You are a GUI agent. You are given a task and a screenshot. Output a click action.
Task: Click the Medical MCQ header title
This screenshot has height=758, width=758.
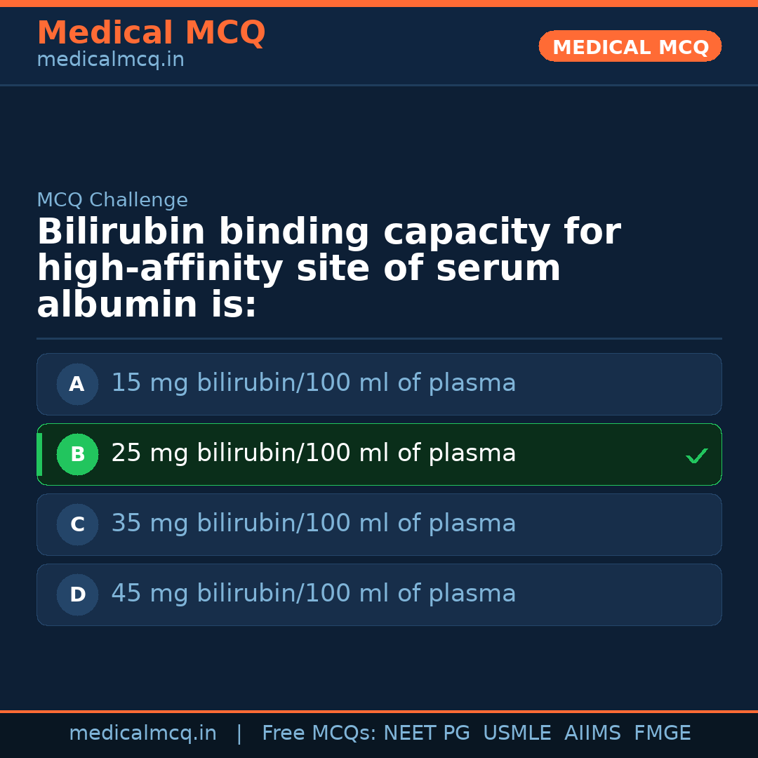tap(151, 33)
